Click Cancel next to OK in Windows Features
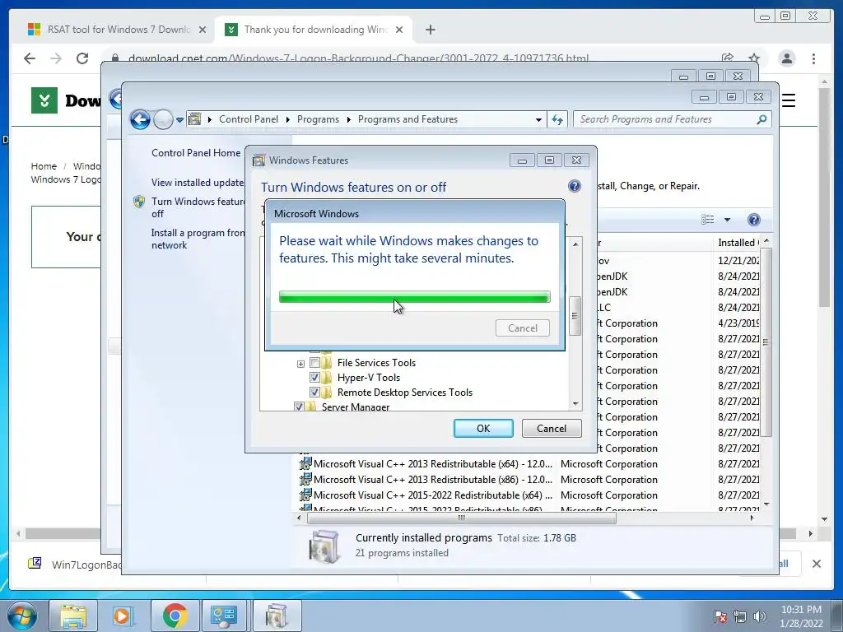 coord(552,428)
